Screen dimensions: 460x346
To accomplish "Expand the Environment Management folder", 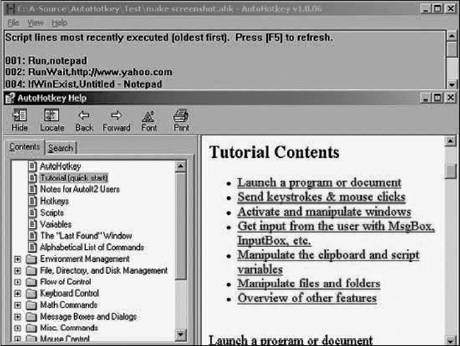I will coord(18,259).
